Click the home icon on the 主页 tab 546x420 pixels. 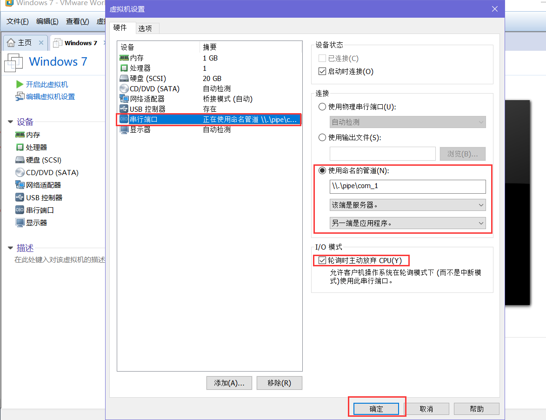coord(11,42)
